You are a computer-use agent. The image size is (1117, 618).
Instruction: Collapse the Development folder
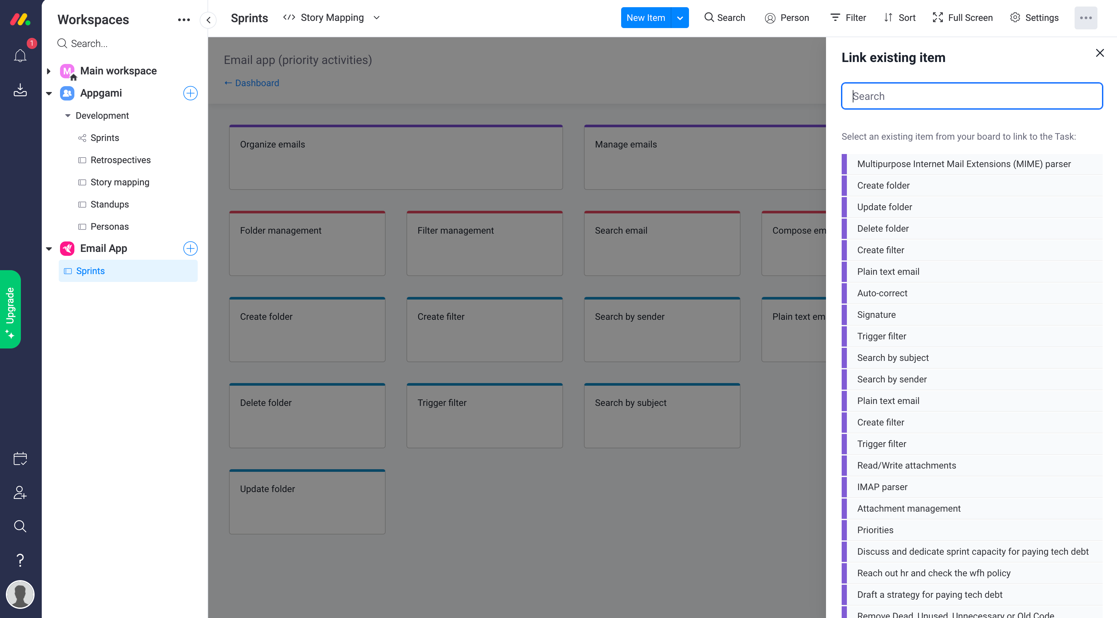tap(68, 116)
